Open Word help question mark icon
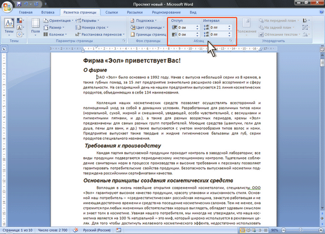Image resolution: width=325 pixels, height=234 pixels. click(x=321, y=12)
